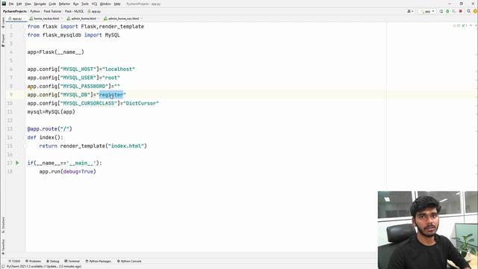Click the Flask - MySQL breadcrumb folder

click(74, 11)
